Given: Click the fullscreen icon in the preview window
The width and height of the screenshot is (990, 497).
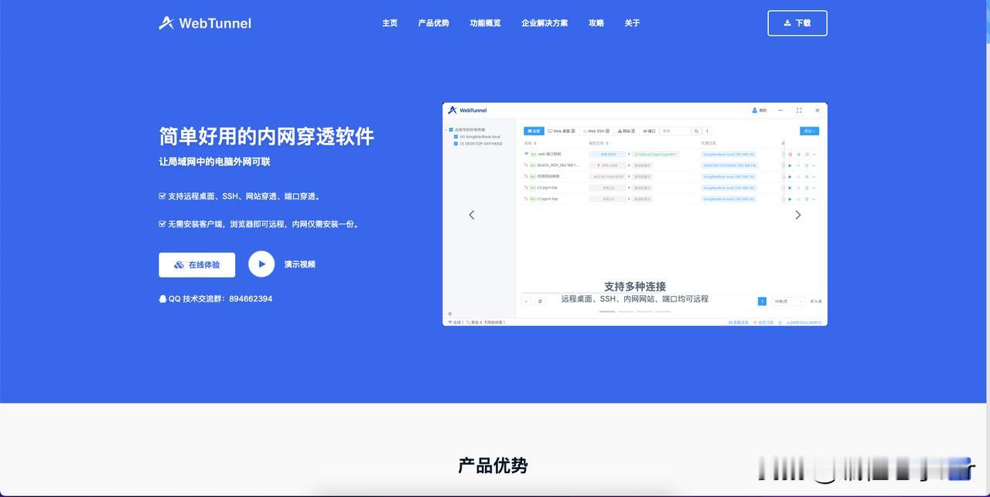Looking at the screenshot, I should (x=799, y=111).
